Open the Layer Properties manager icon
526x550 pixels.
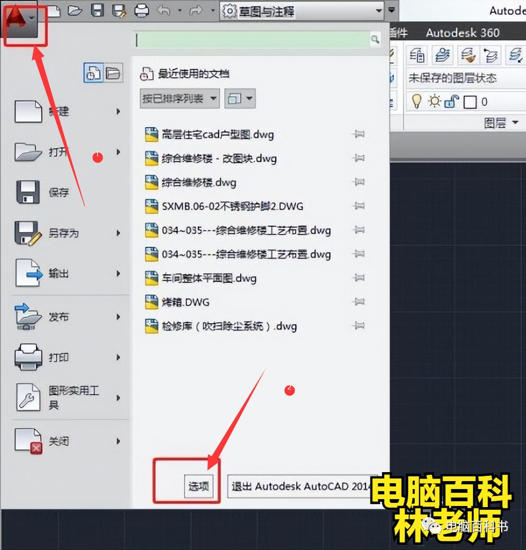pyautogui.click(x=416, y=55)
